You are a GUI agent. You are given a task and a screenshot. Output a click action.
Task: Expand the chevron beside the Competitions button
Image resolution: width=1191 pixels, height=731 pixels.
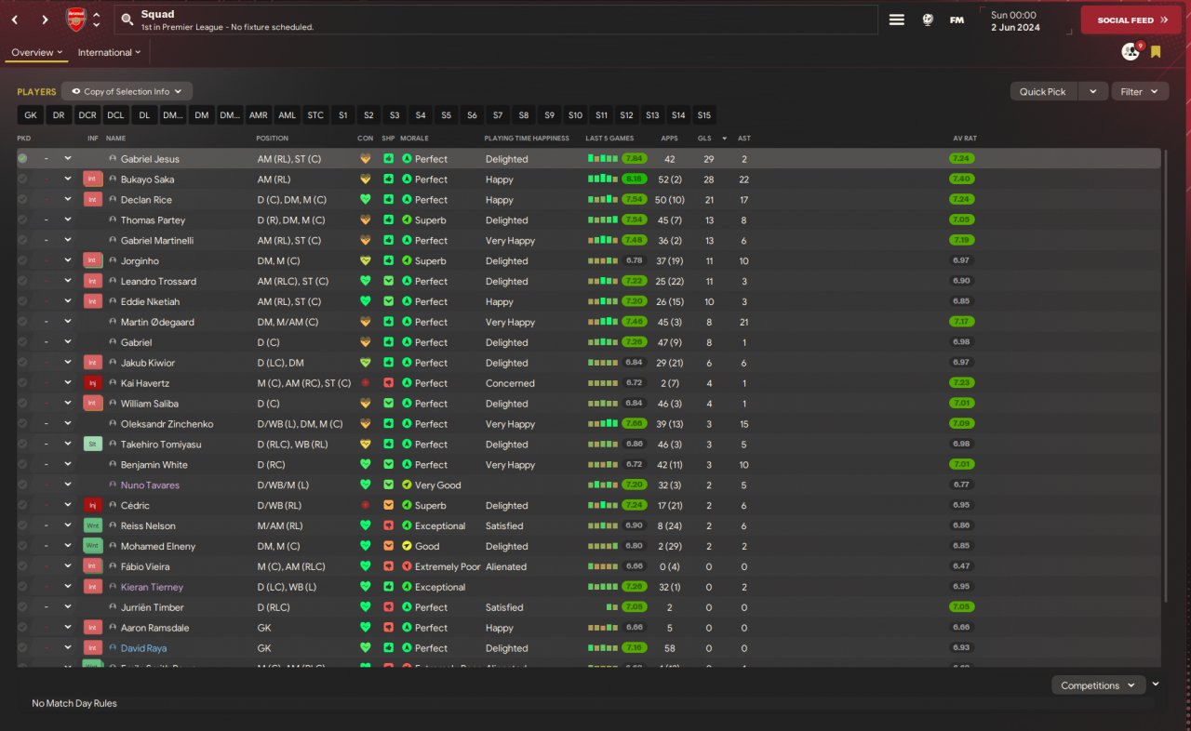(1156, 684)
